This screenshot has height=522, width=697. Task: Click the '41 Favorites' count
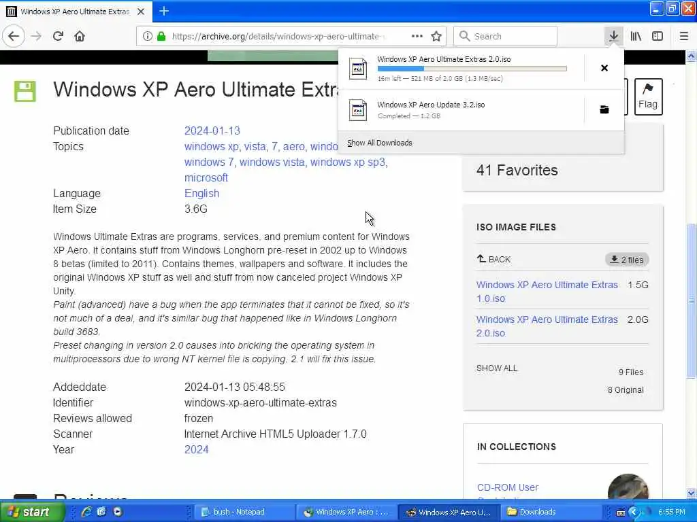[x=517, y=171]
